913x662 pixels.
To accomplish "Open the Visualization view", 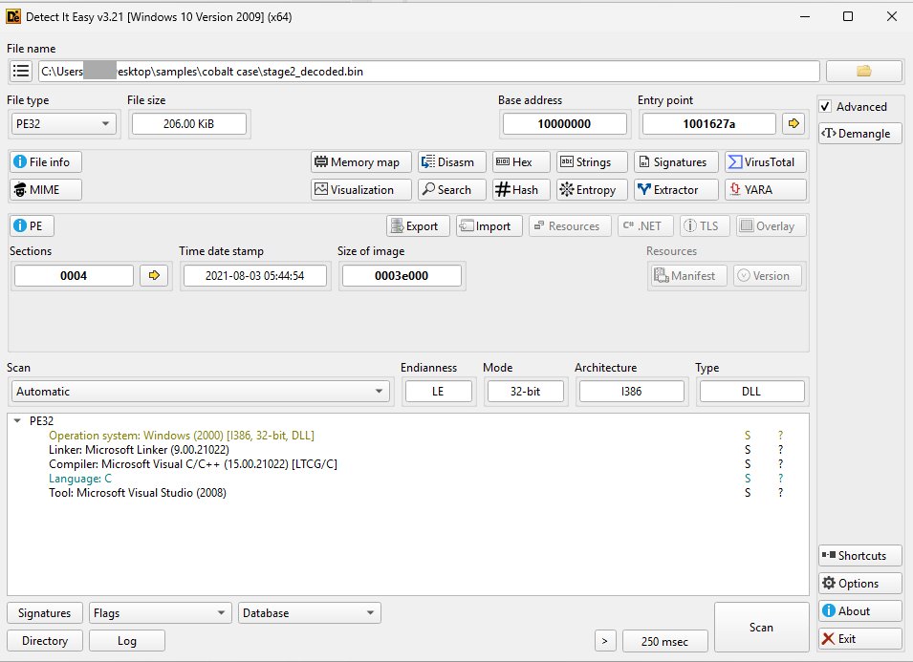I will [361, 190].
